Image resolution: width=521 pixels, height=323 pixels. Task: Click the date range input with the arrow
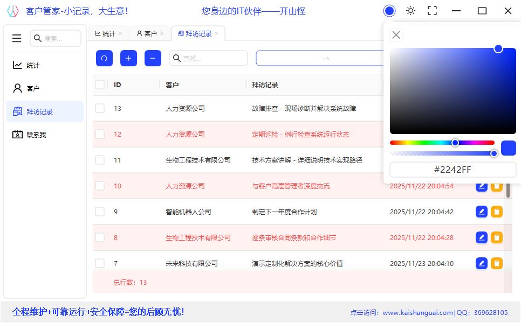[320, 58]
